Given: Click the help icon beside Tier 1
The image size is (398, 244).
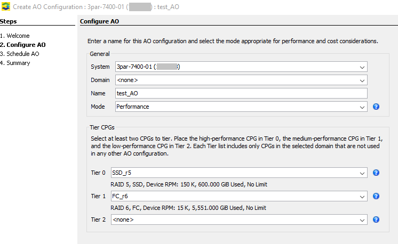Looking at the screenshot, I should click(x=376, y=196).
